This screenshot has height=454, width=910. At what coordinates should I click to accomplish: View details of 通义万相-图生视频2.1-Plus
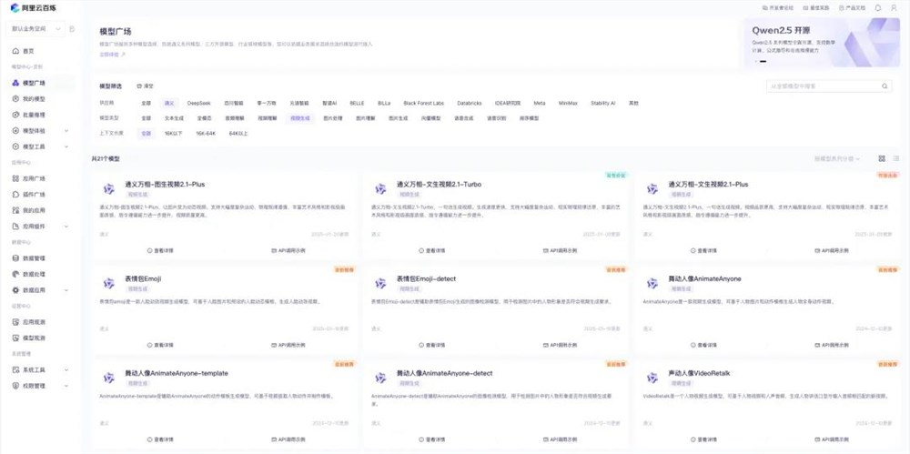click(160, 251)
